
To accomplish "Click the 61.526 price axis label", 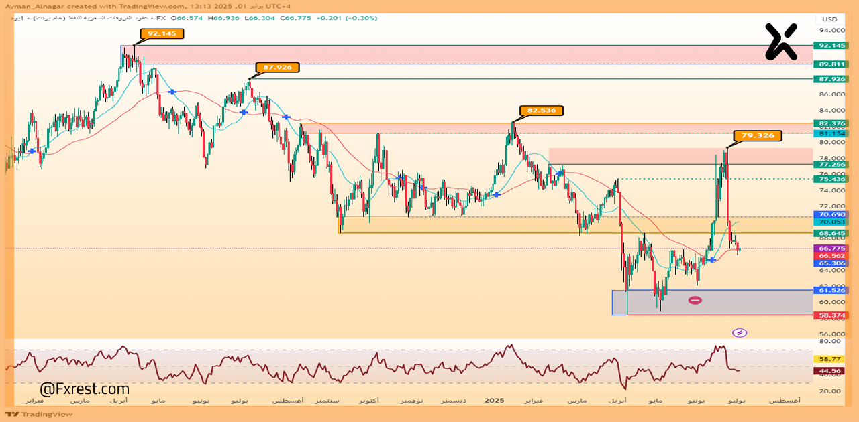I will [831, 290].
